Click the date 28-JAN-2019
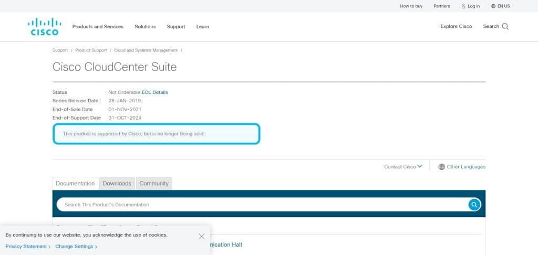 125,101
